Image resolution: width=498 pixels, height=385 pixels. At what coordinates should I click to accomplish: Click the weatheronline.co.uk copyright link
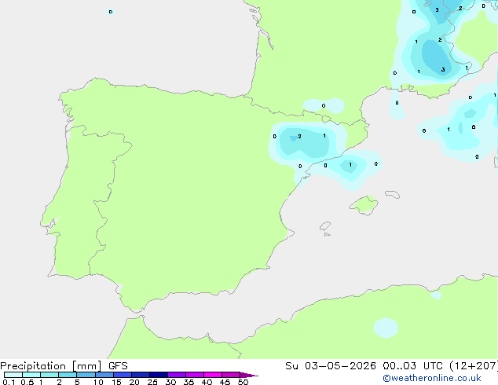pyautogui.click(x=432, y=378)
